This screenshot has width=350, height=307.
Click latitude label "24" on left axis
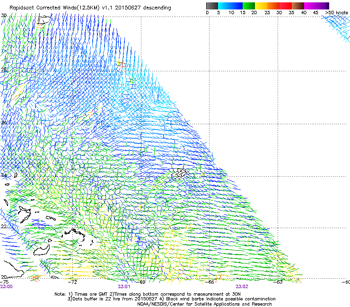point(4,175)
